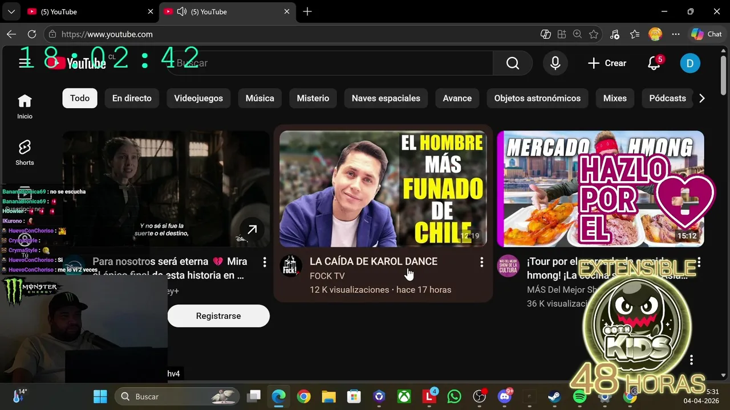Screen dimensions: 730x410
Task: Open the account avatar with letter D
Action: click(690, 63)
